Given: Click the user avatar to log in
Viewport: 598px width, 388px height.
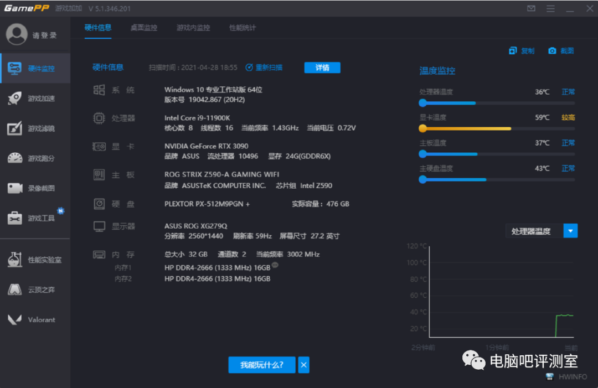Looking at the screenshot, I should click(17, 34).
